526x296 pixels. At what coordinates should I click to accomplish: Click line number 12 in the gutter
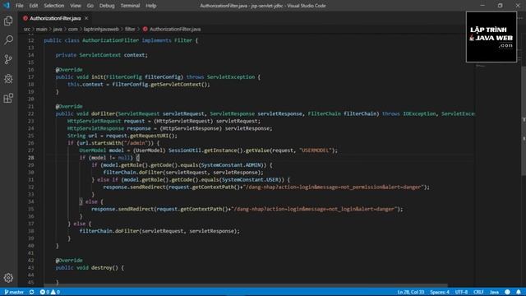click(31, 40)
